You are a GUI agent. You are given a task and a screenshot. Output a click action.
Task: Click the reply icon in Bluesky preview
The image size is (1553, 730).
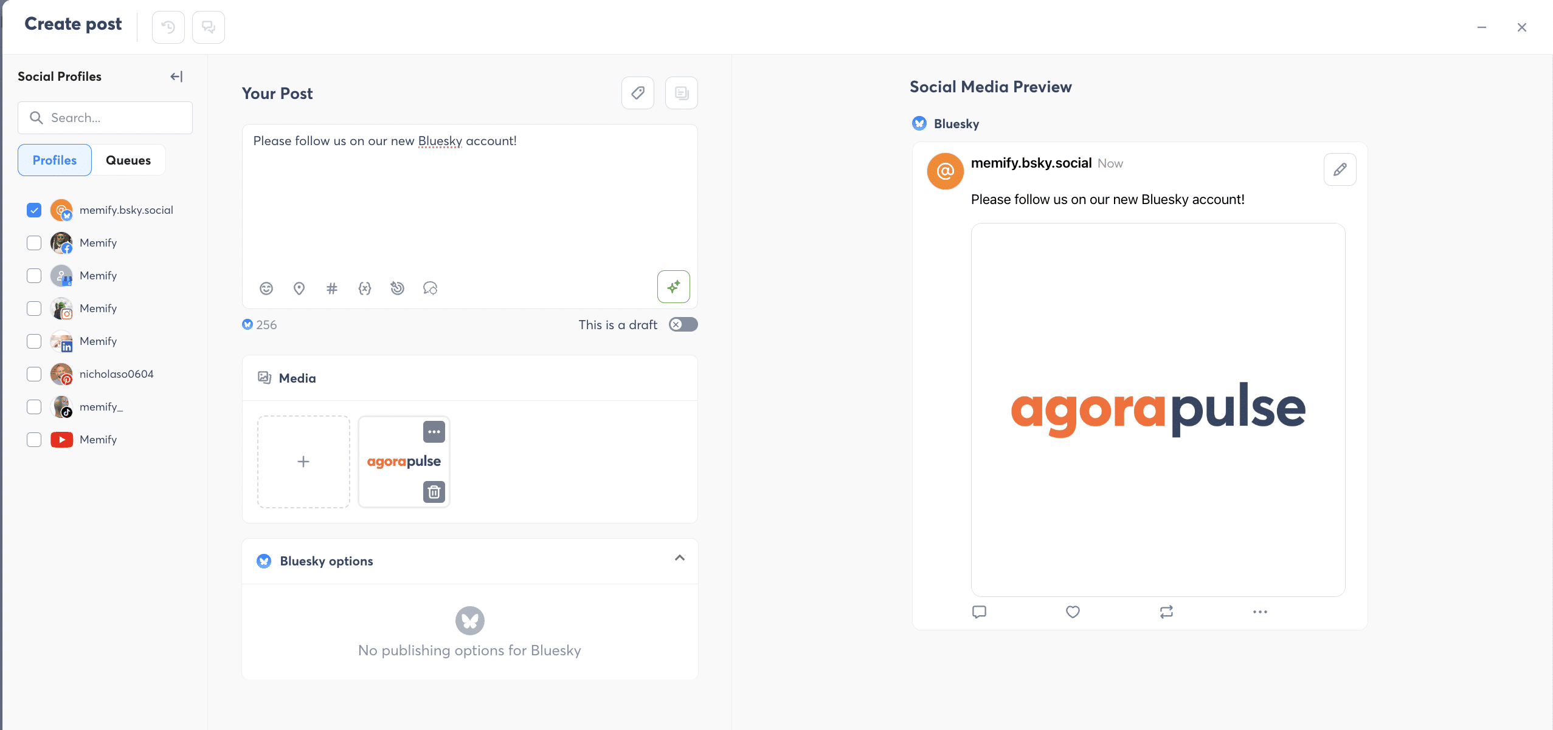click(x=979, y=612)
